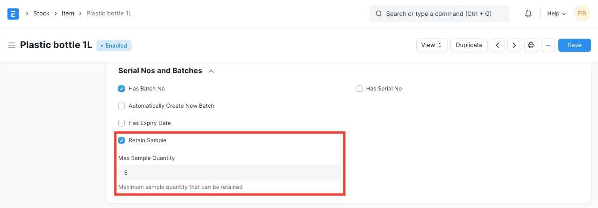The image size is (598, 208).
Task: Open the three-dot more options menu
Action: coord(548,45)
